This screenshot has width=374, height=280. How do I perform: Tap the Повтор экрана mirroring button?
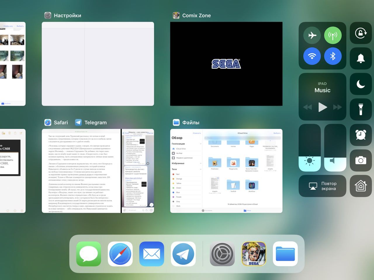322,186
